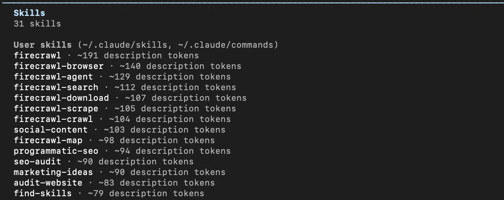This screenshot has height=200, width=504.
Task: Choose the firecrawl-download skill entry
Action: pyautogui.click(x=61, y=98)
